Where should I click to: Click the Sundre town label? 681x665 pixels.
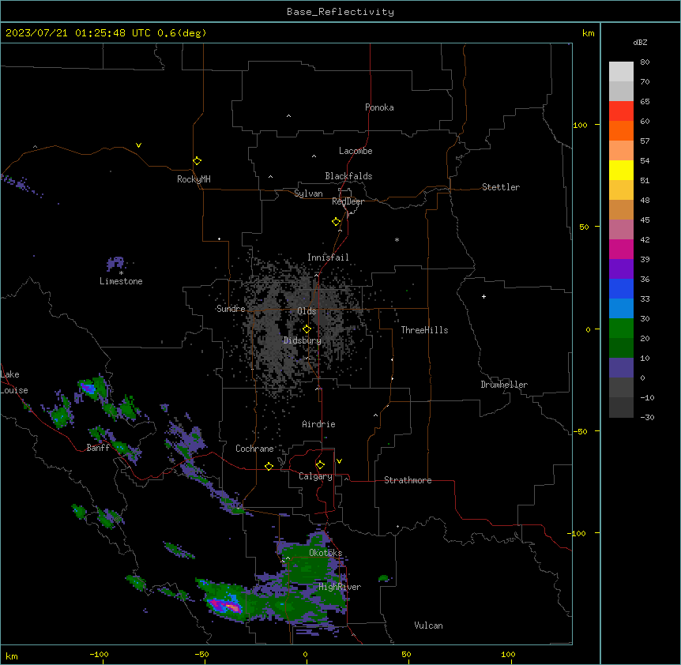[x=231, y=309]
